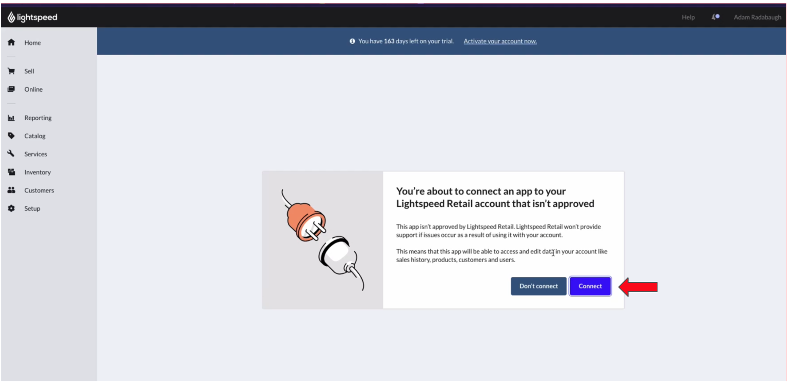Click the Inventory boxes icon
This screenshot has height=383, width=787.
[11, 172]
